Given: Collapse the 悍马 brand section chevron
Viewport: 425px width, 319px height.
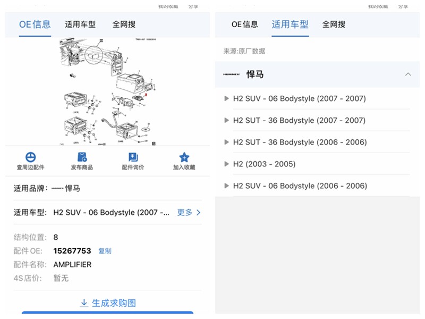Looking at the screenshot, I should [408, 74].
